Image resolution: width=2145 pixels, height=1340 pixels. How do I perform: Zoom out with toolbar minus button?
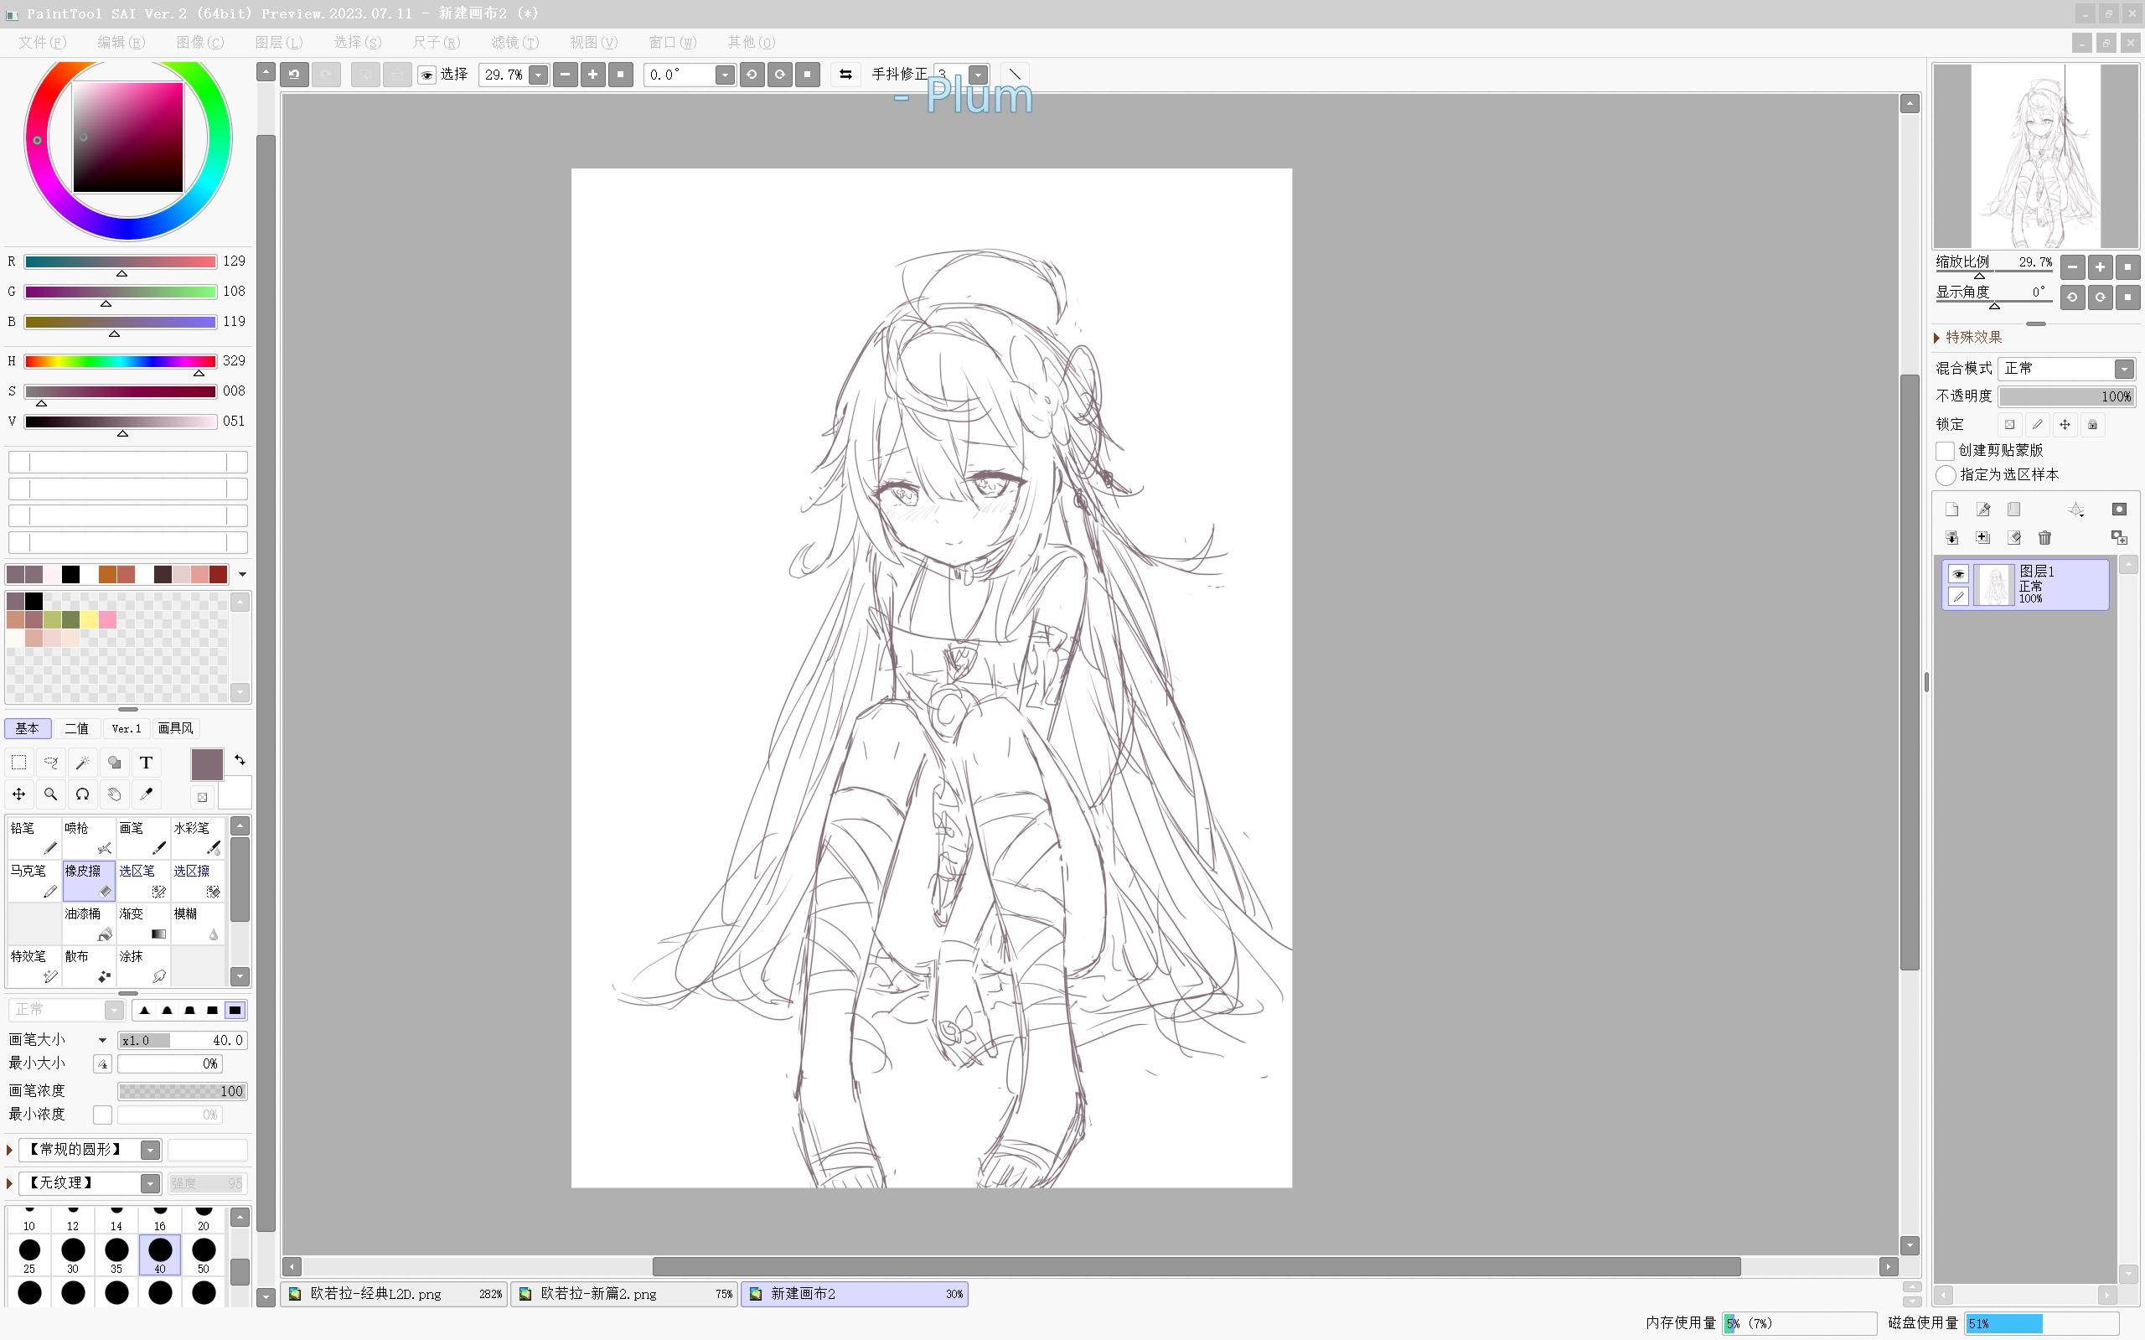[x=566, y=75]
